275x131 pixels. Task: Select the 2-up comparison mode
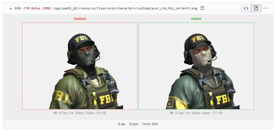click(122, 124)
